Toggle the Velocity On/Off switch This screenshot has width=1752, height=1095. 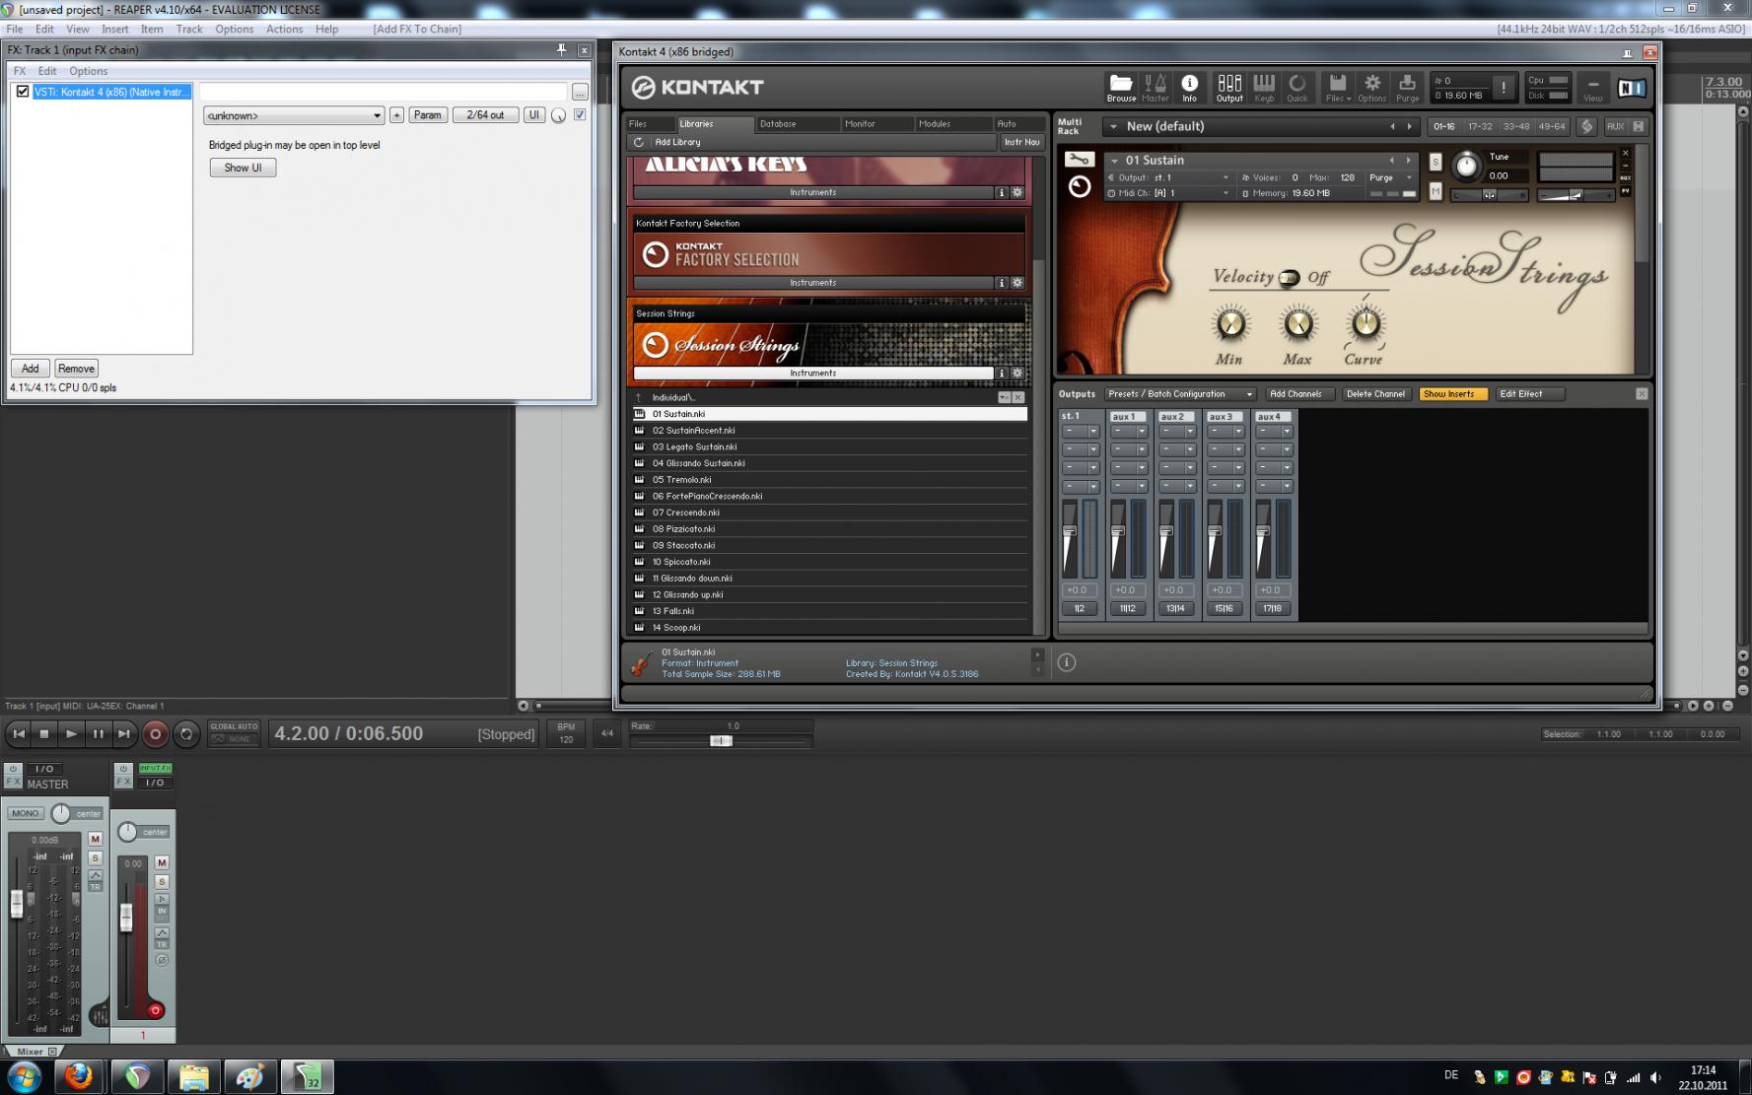coord(1289,278)
